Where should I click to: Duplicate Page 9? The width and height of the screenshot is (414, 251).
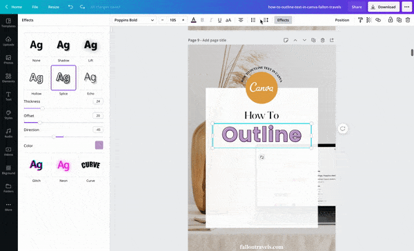(x=313, y=40)
